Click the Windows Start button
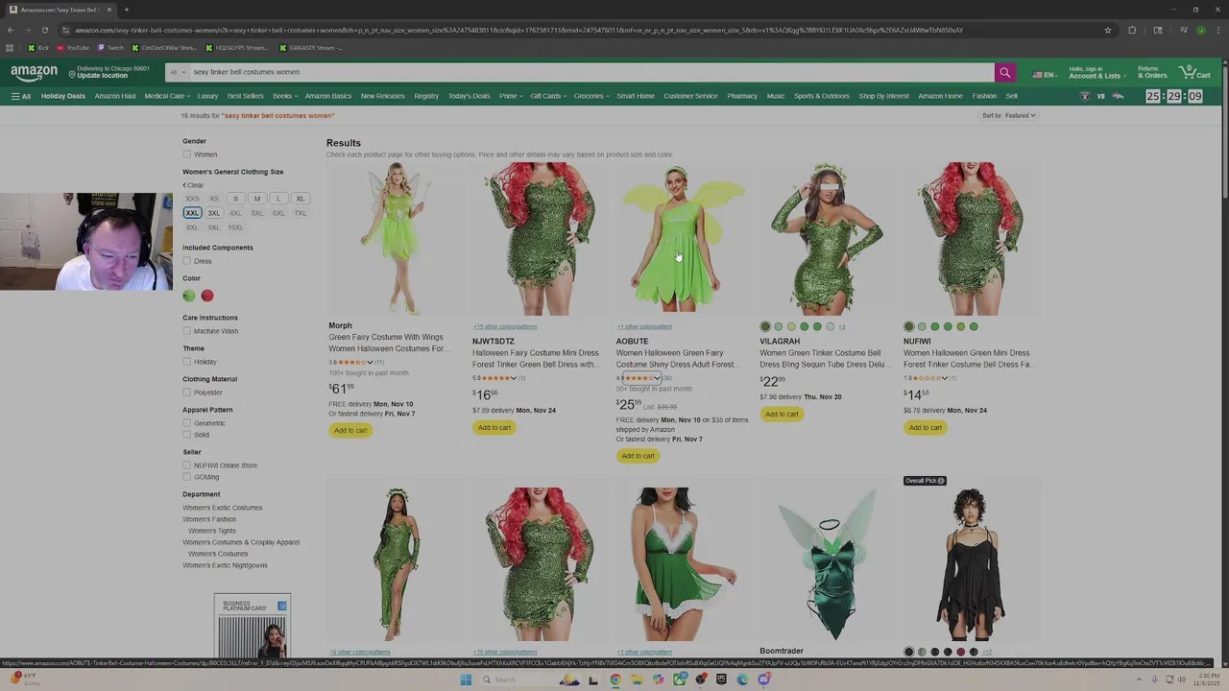Viewport: 1229px width, 691px height. click(x=466, y=679)
